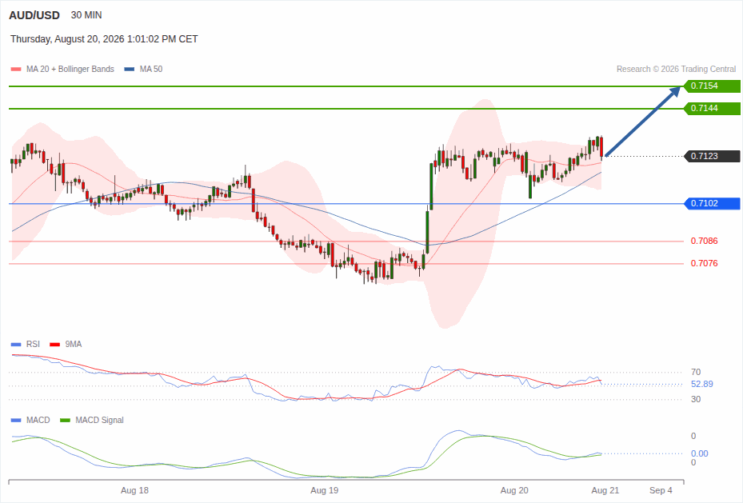Screen dimensions: 743x503
Task: Click the Sep 4 date axis label
Action: tap(661, 490)
